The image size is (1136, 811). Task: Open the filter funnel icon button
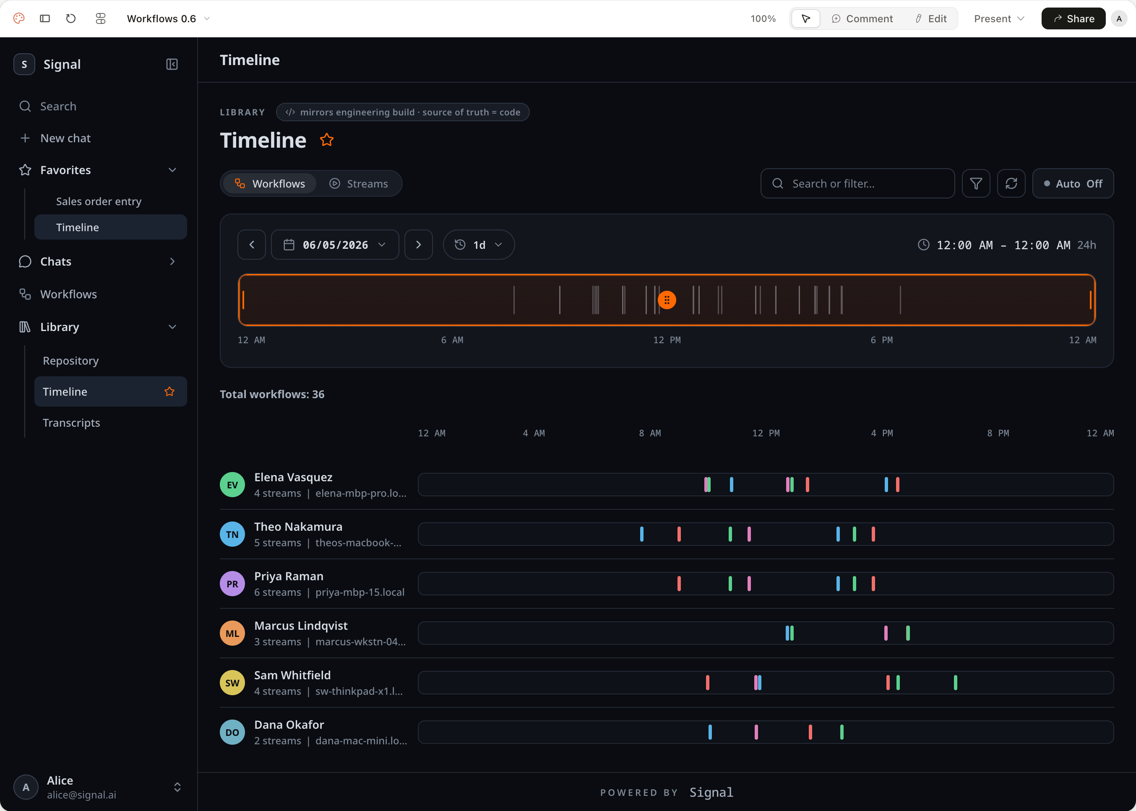tap(976, 184)
